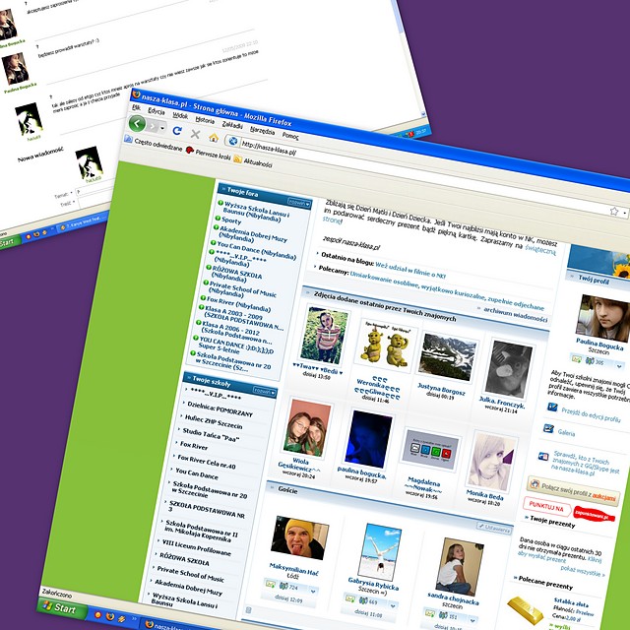Open the Edycja menu
Viewport: 630px width, 630px height.
[x=156, y=111]
